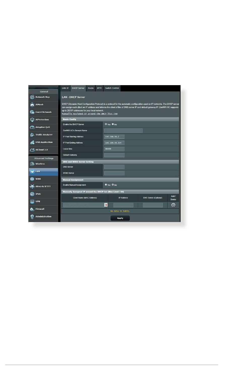Click the AiCloud 2.0 cloud icon
Screen dimensions: 239x373
point(32,150)
